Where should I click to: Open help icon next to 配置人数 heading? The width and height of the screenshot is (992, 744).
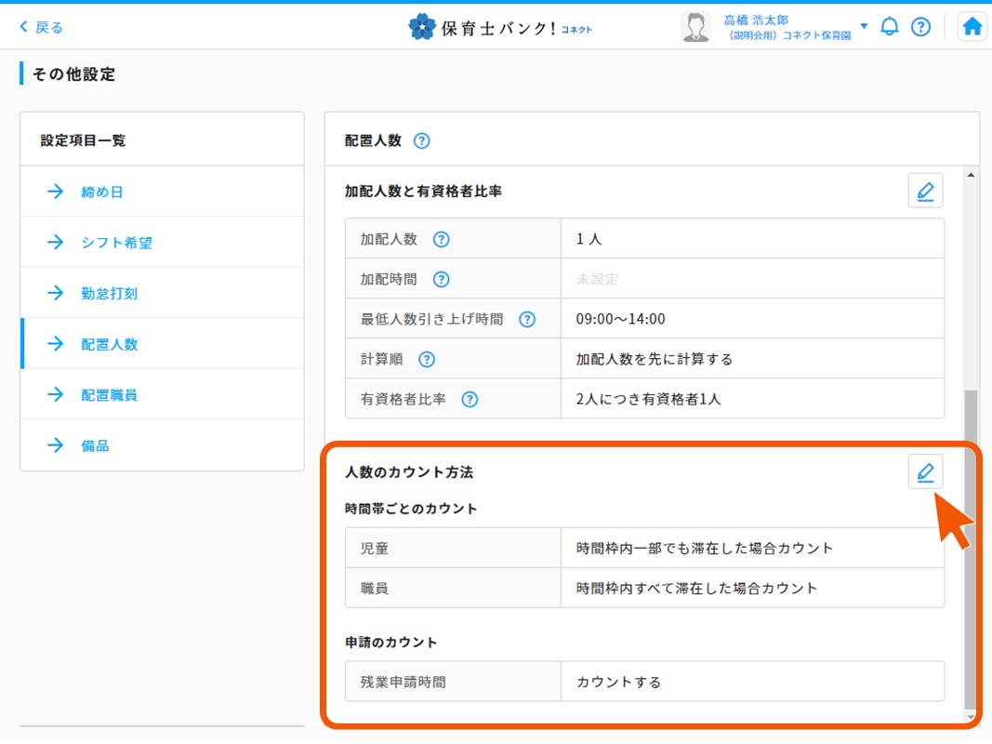pyautogui.click(x=421, y=141)
